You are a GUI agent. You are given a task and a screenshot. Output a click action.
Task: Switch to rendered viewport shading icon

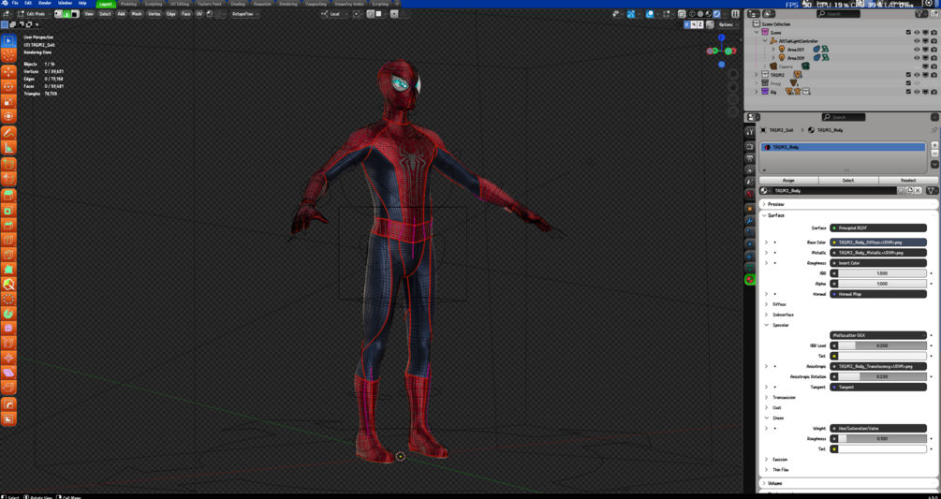pyautogui.click(x=716, y=14)
